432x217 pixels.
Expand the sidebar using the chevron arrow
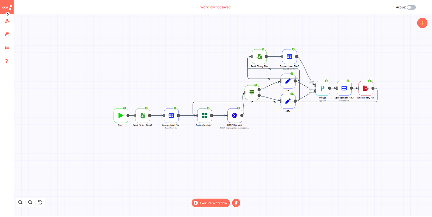[7, 14]
